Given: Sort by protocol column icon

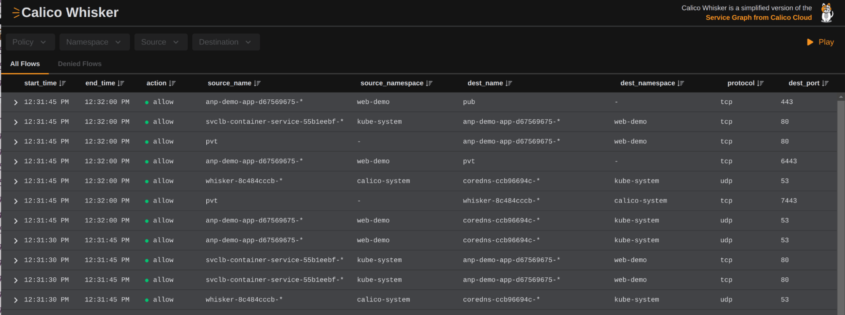Looking at the screenshot, I should tap(760, 83).
